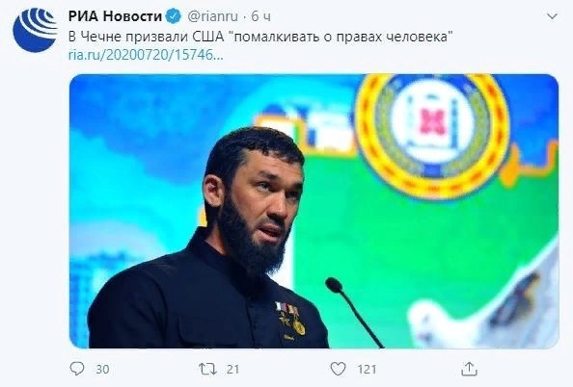The image size is (573, 387).
Task: Open the ria.ru/20200720 article link
Action: pos(146,55)
